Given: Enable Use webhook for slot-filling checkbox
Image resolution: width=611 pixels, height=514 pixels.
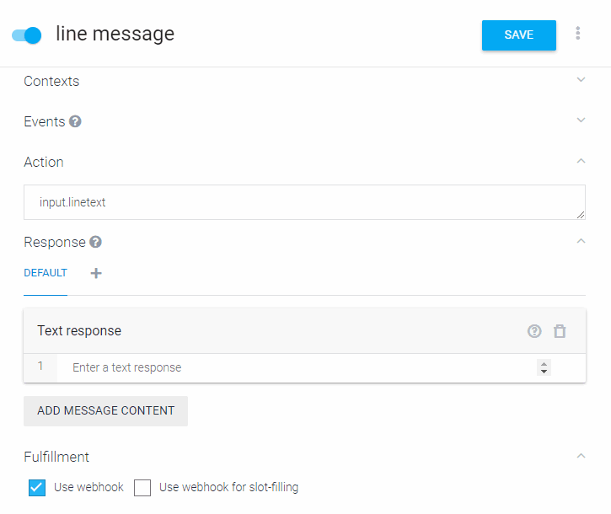Looking at the screenshot, I should pyautogui.click(x=142, y=487).
